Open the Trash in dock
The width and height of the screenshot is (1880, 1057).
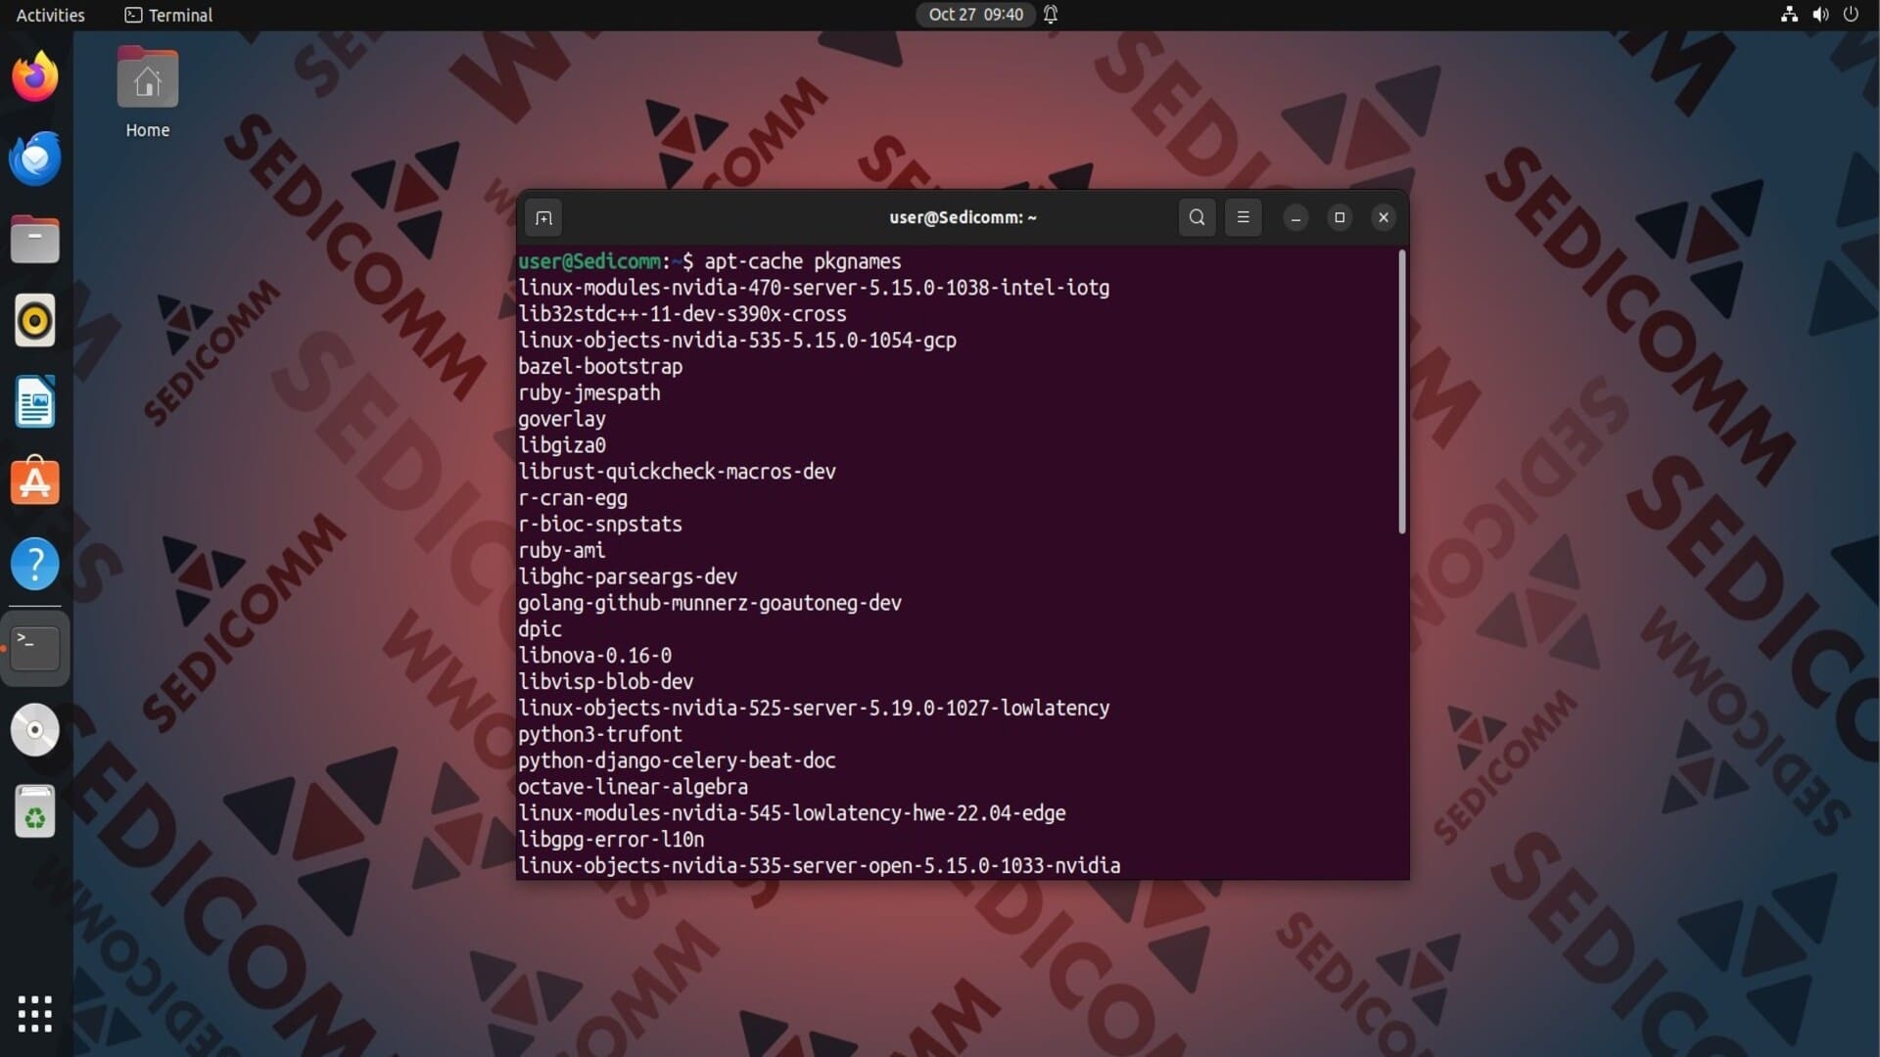(x=35, y=811)
